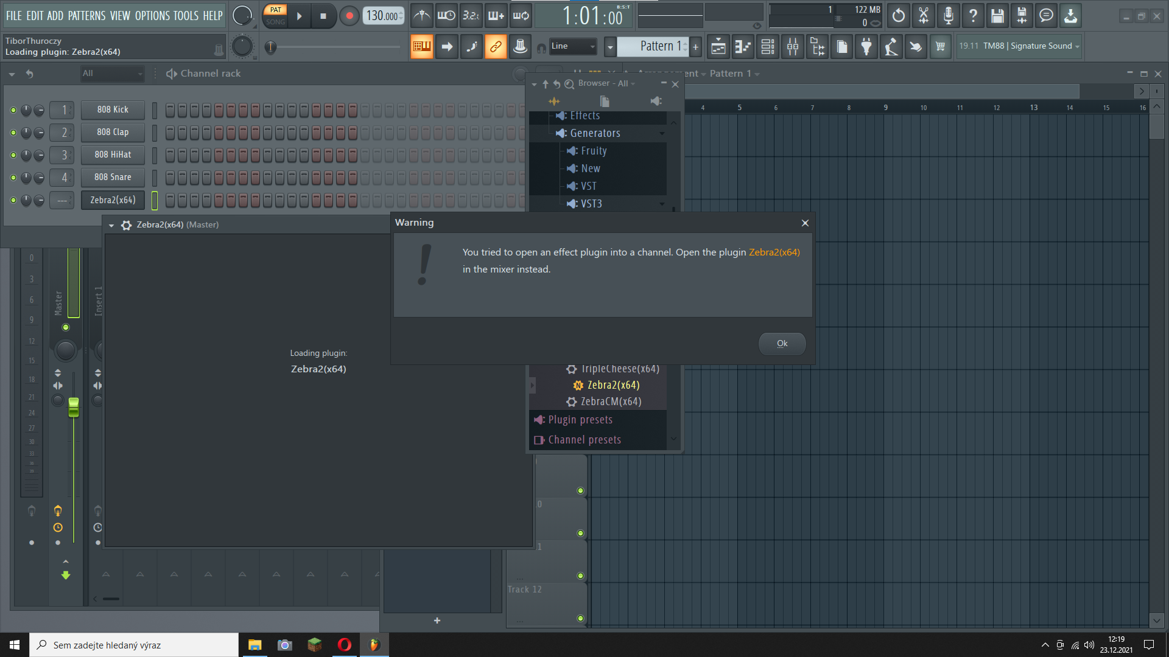Open the pattern selector dropdown arrow
Screen dimensions: 1169x657
(610, 46)
